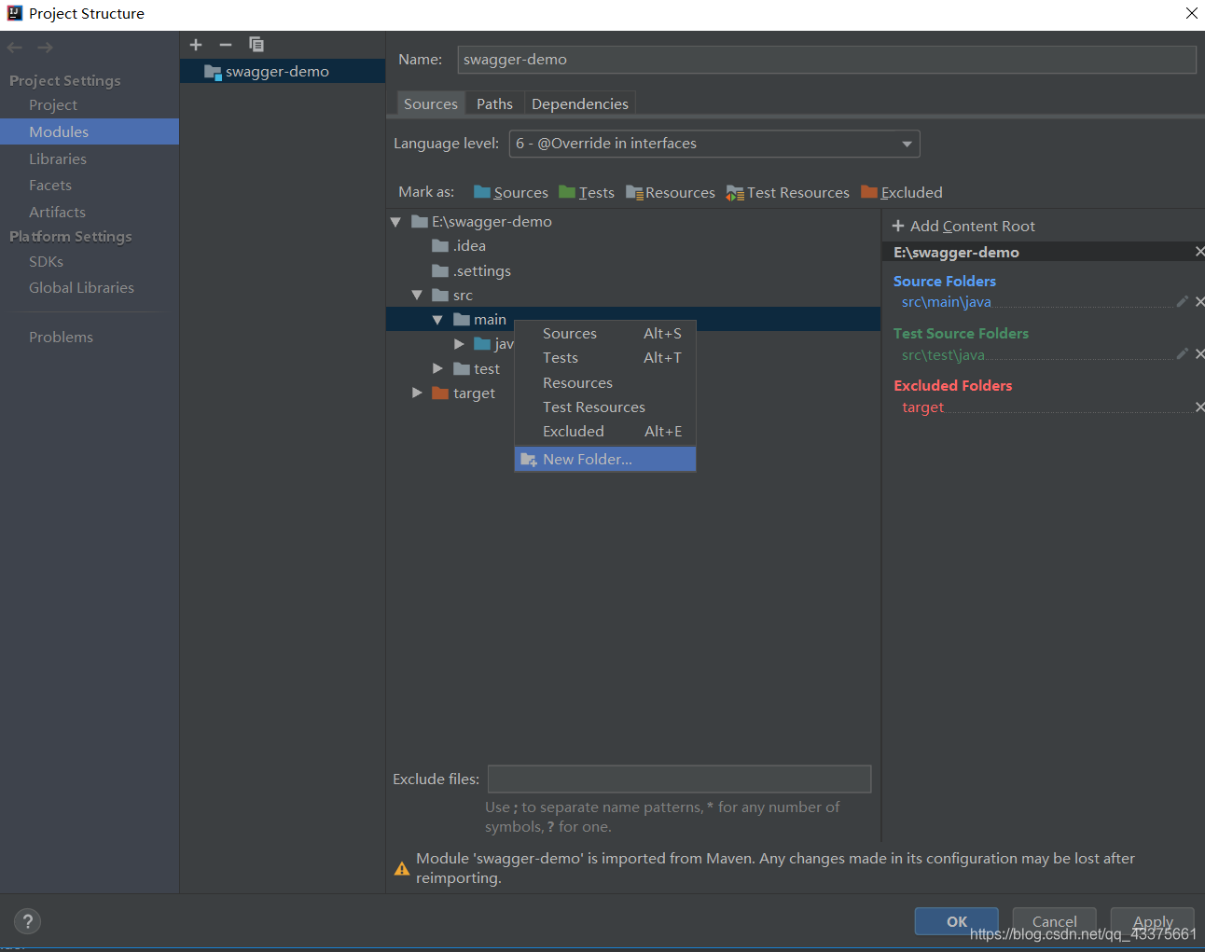The image size is (1205, 952).
Task: Click the IntelliJ IDEA title bar icon
Action: [15, 13]
